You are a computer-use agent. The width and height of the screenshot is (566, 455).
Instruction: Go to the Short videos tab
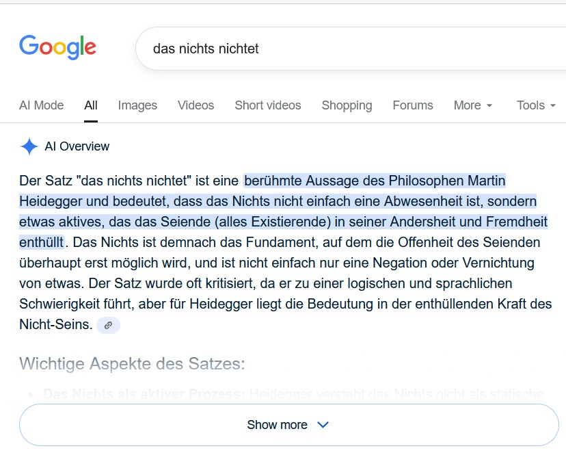coord(267,105)
